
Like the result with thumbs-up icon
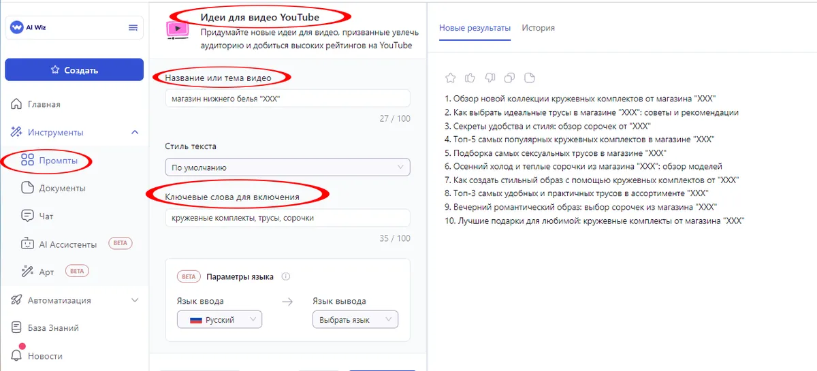tap(470, 78)
